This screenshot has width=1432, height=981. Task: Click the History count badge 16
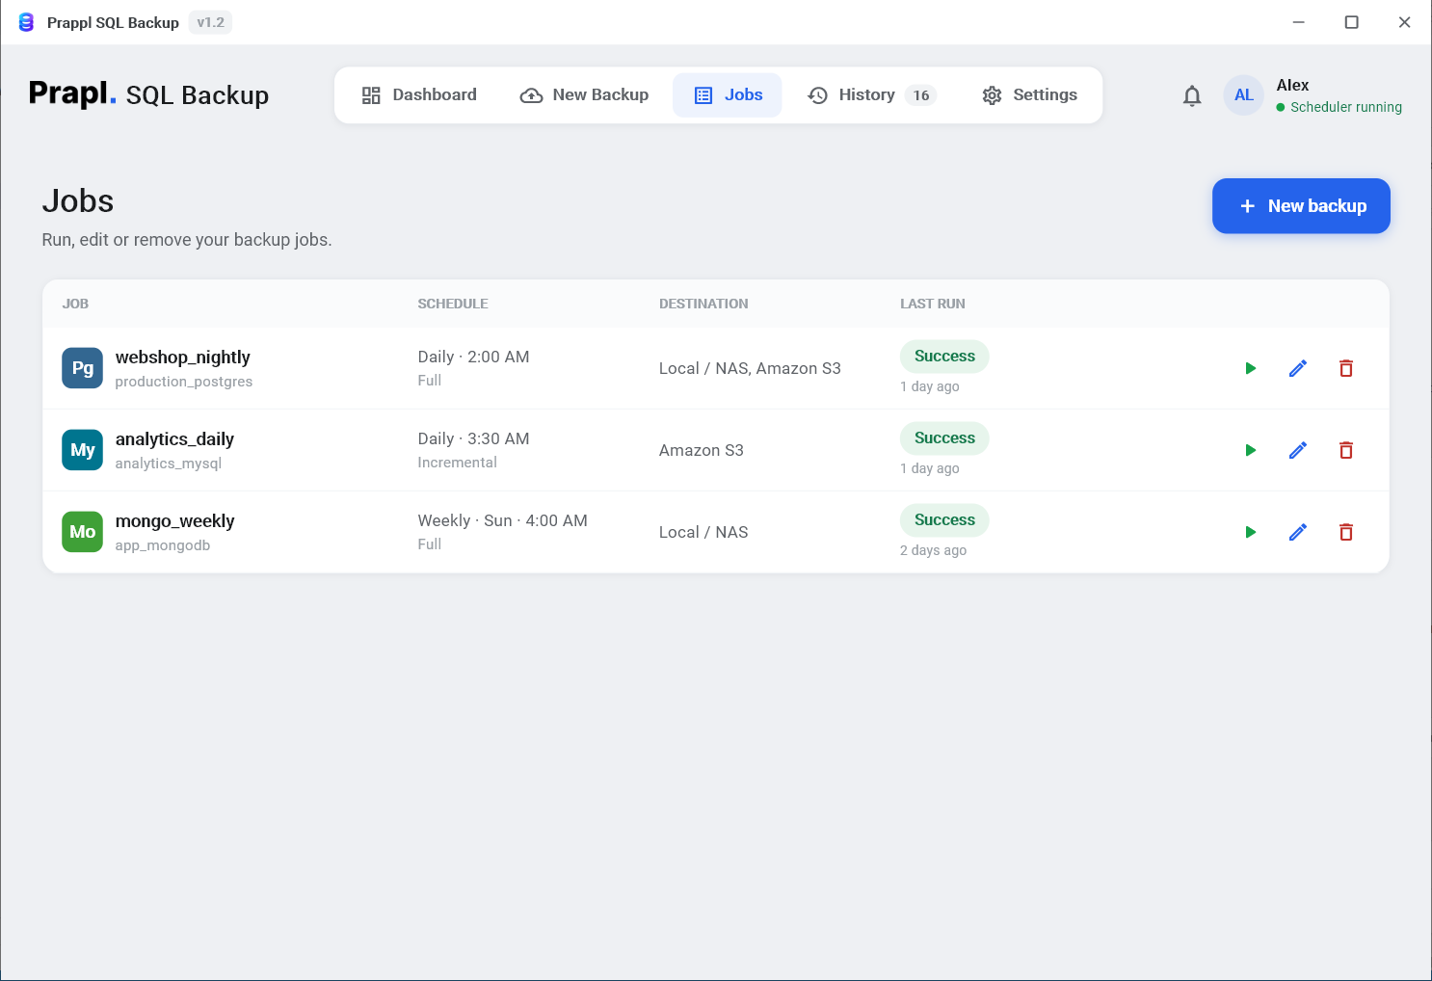921,95
